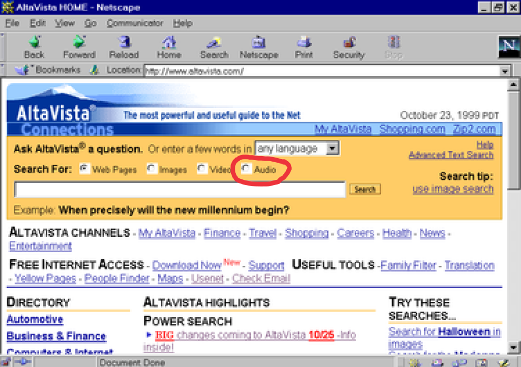The image size is (521, 367).
Task: Open the Support link
Action: (266, 265)
